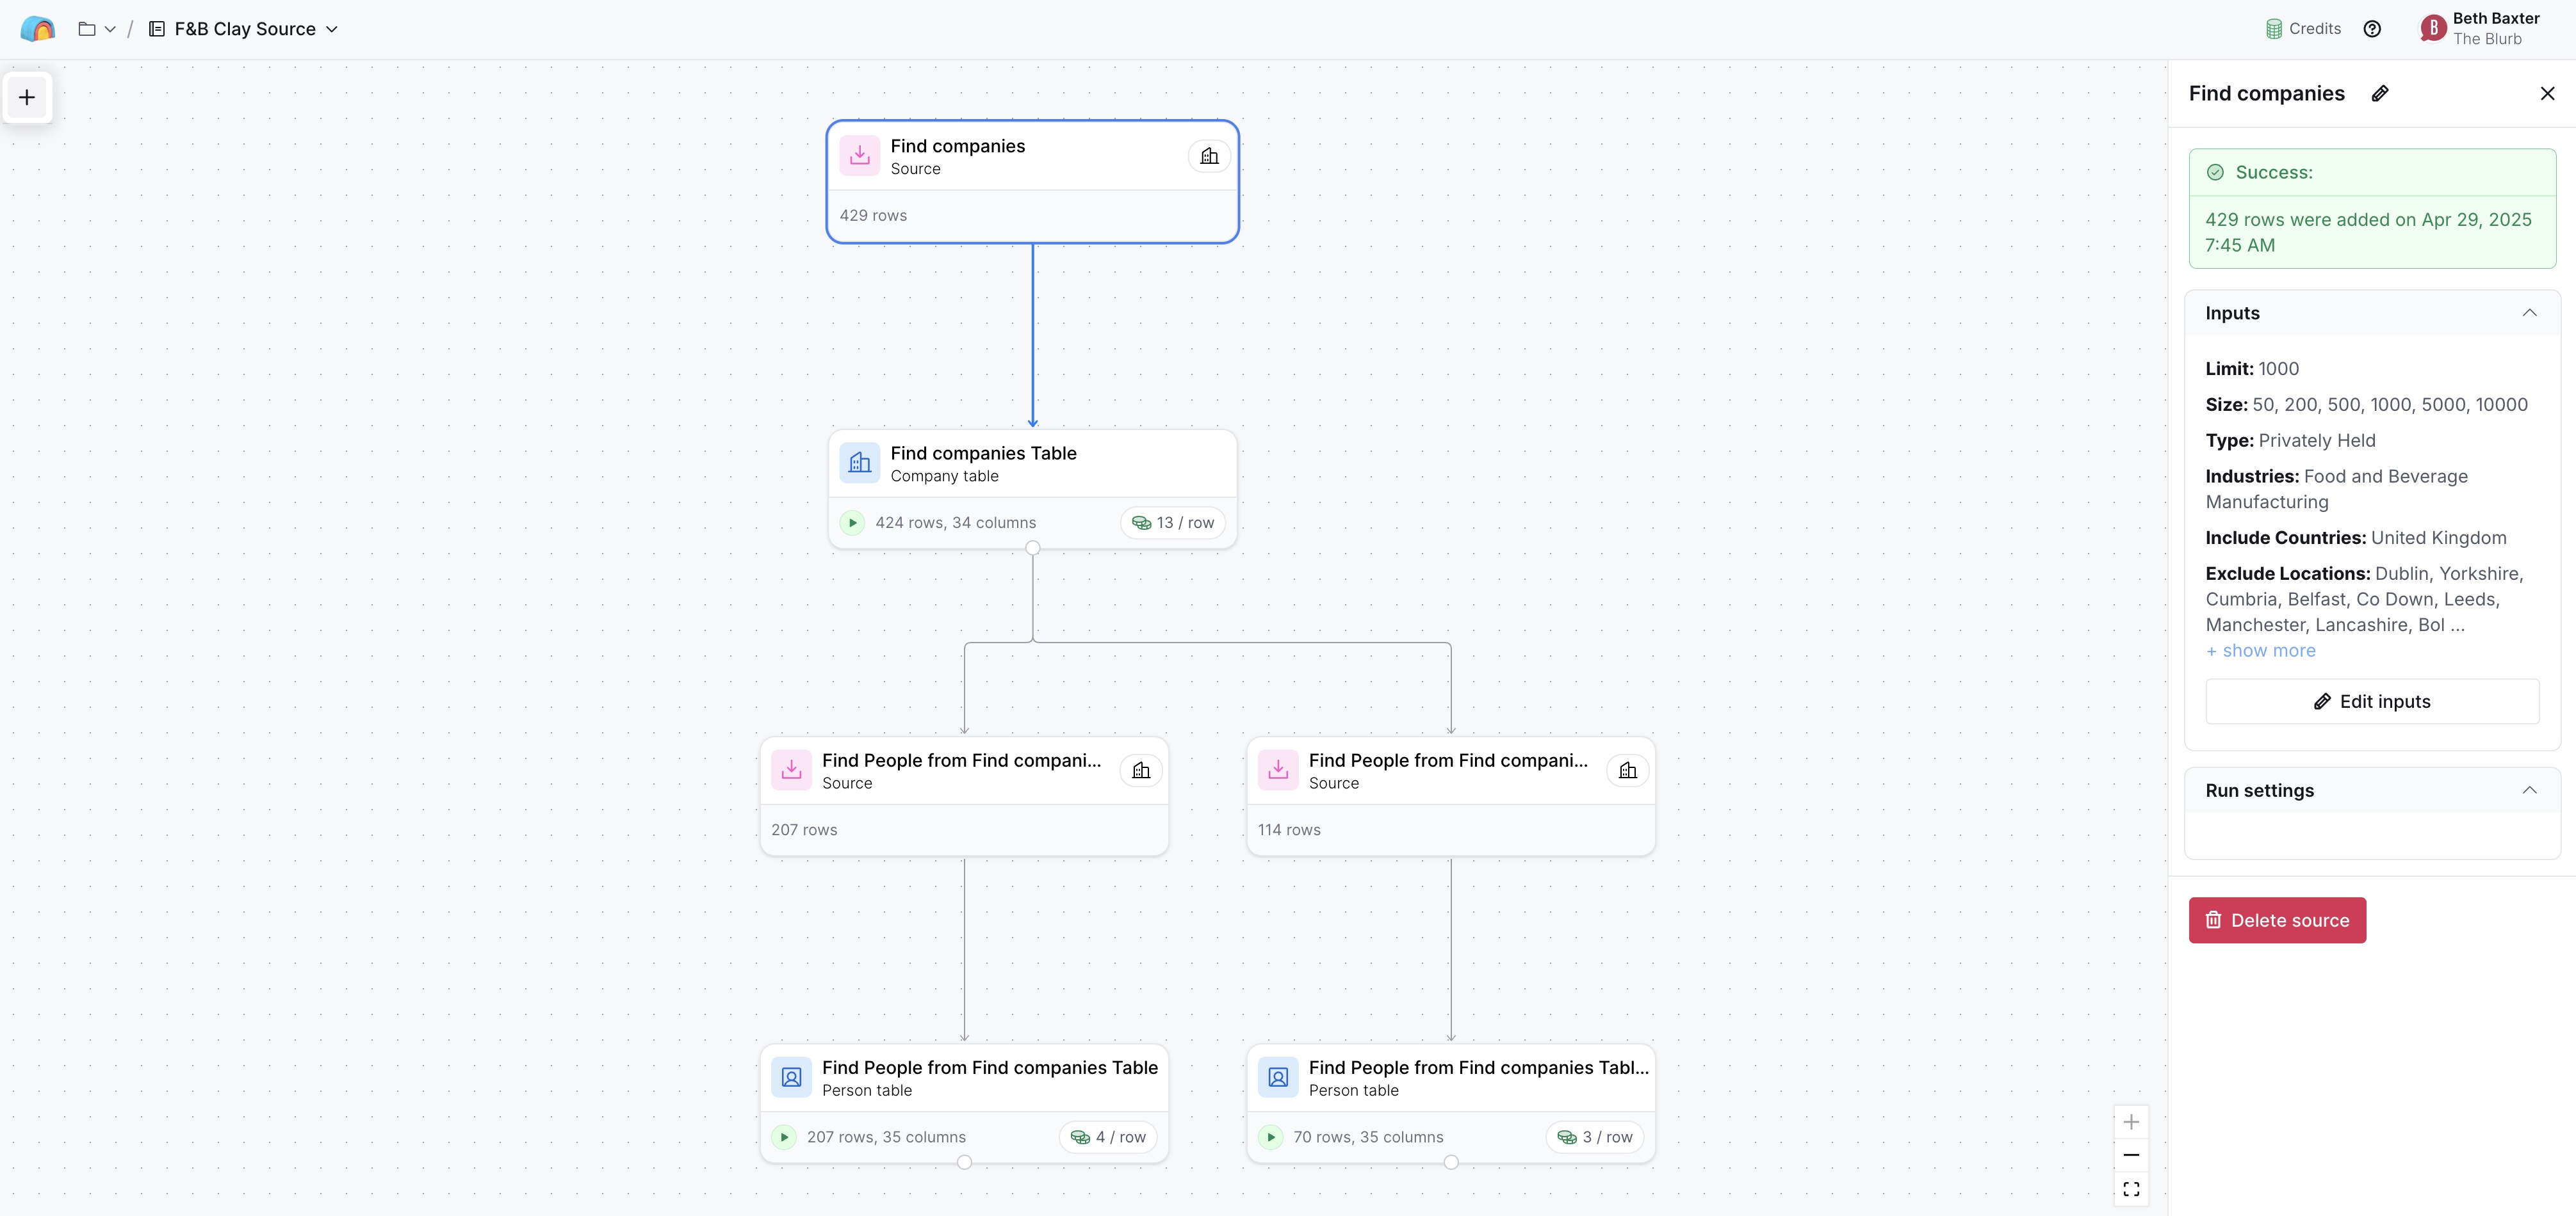Click the plus button at top left
This screenshot has width=2576, height=1216.
click(x=27, y=97)
